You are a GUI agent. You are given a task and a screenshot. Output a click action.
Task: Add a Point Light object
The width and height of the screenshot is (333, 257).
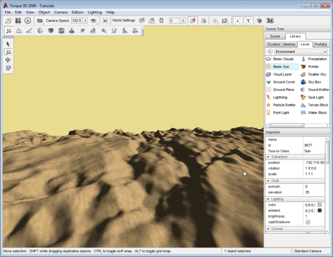click(280, 112)
